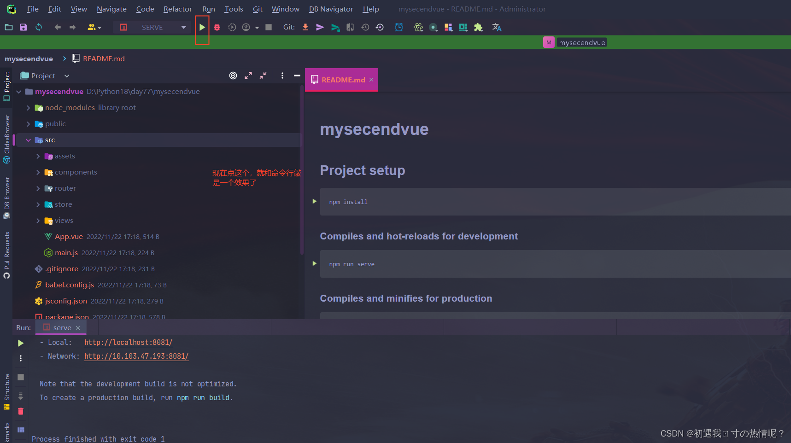The height and width of the screenshot is (443, 791).
Task: Run with coverage icon in toolbar
Action: point(232,28)
